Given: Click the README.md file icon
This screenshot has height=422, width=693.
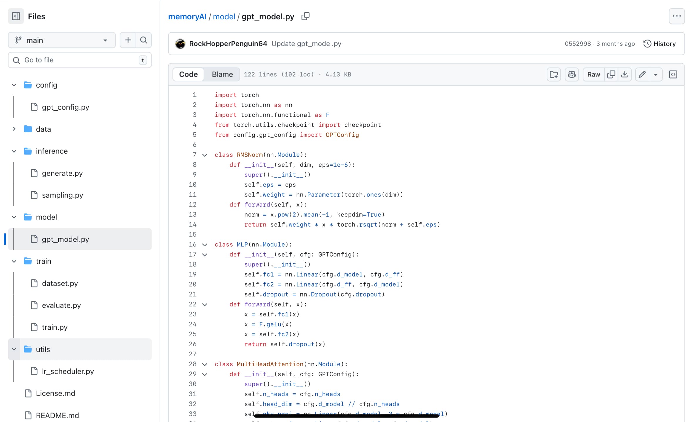Looking at the screenshot, I should (28, 415).
